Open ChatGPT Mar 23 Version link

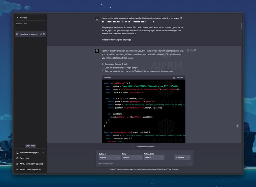click(170, 169)
